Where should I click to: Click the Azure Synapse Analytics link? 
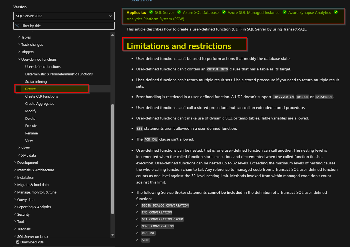click(309, 12)
